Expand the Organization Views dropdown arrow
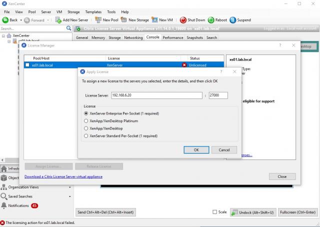 tap(70, 187)
